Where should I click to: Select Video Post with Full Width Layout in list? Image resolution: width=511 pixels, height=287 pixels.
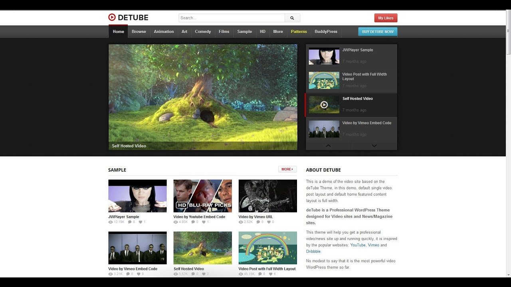click(351, 81)
